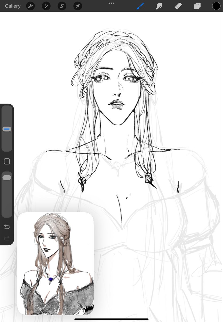Select the Smudge tool
The width and height of the screenshot is (223, 322).
159,6
